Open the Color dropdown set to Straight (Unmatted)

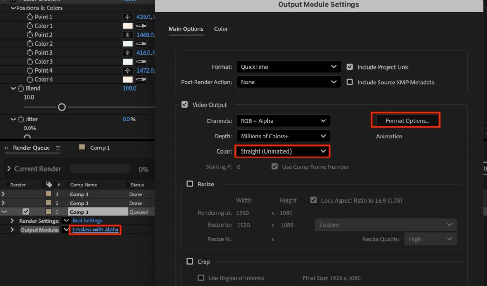point(282,151)
